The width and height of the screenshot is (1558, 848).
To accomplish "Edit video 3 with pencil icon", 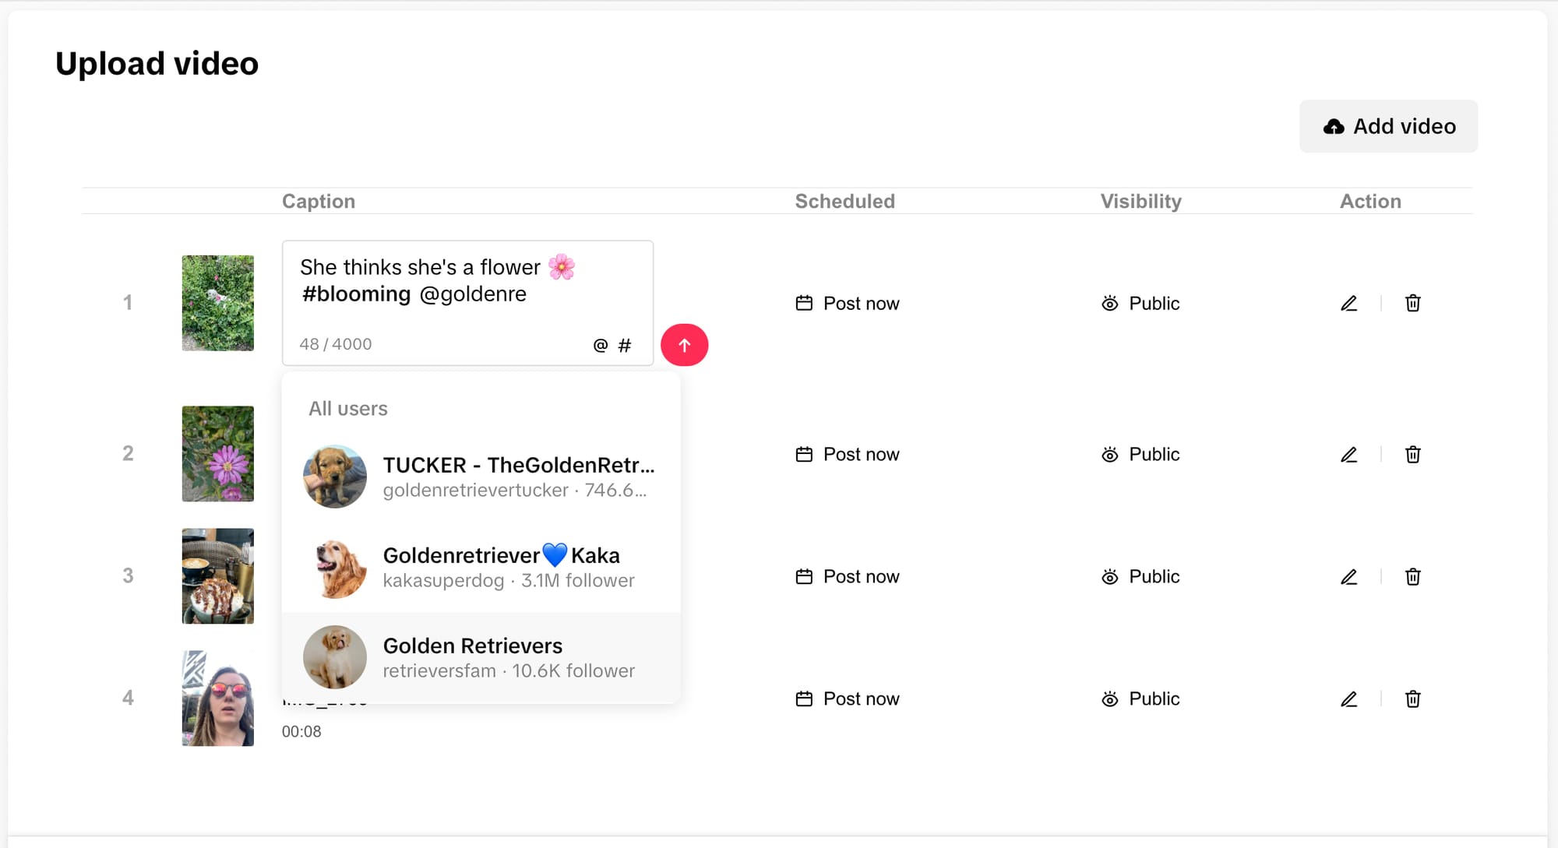I will point(1349,576).
